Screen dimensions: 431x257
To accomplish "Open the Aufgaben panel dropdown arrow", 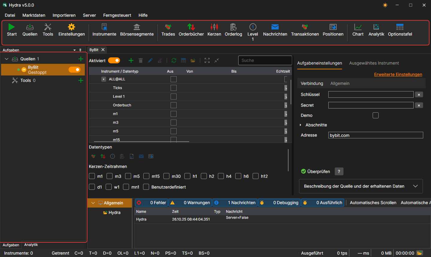I will pos(75,50).
